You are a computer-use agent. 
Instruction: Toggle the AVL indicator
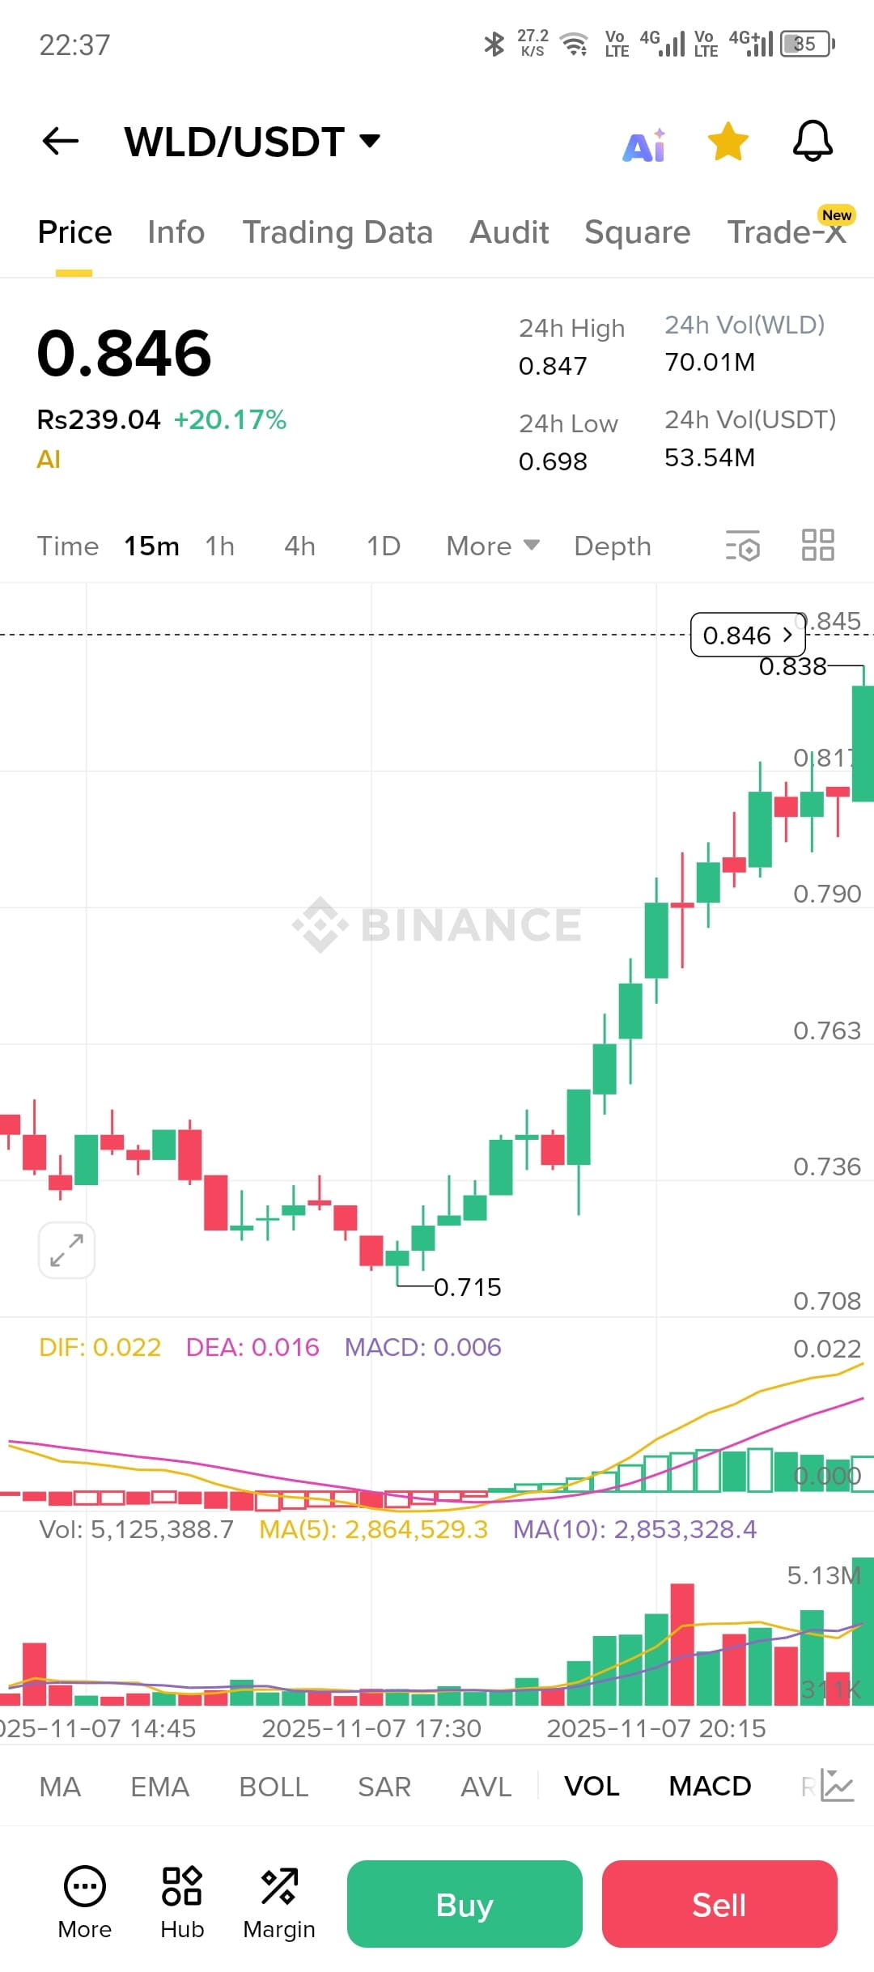pyautogui.click(x=486, y=1787)
